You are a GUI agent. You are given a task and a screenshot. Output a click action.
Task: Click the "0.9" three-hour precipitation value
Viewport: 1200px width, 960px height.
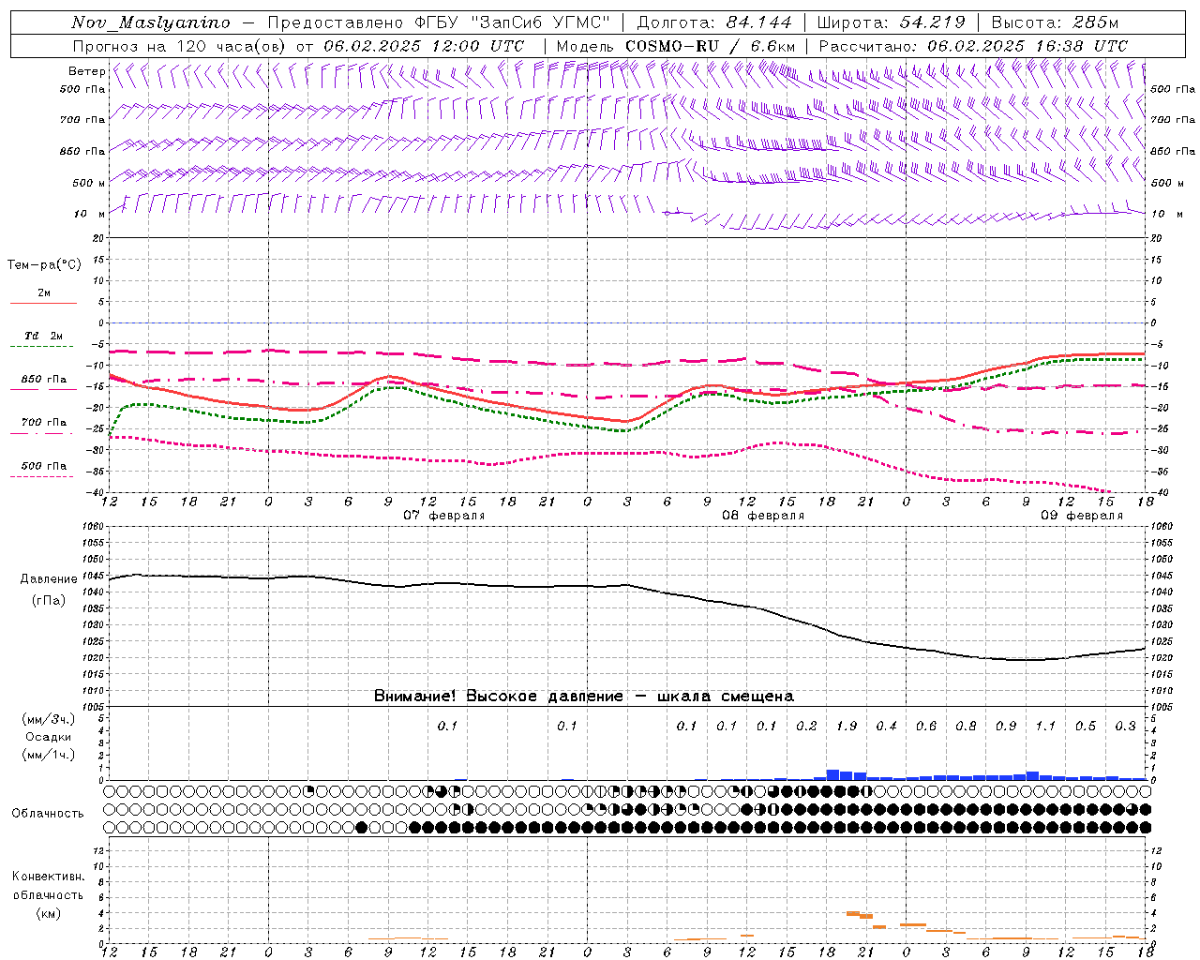point(1006,726)
